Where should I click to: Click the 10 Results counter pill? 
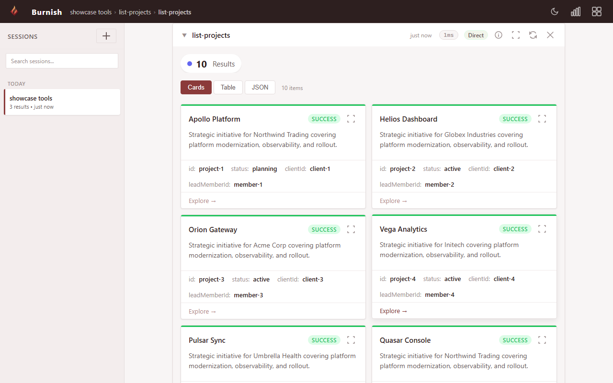(211, 64)
